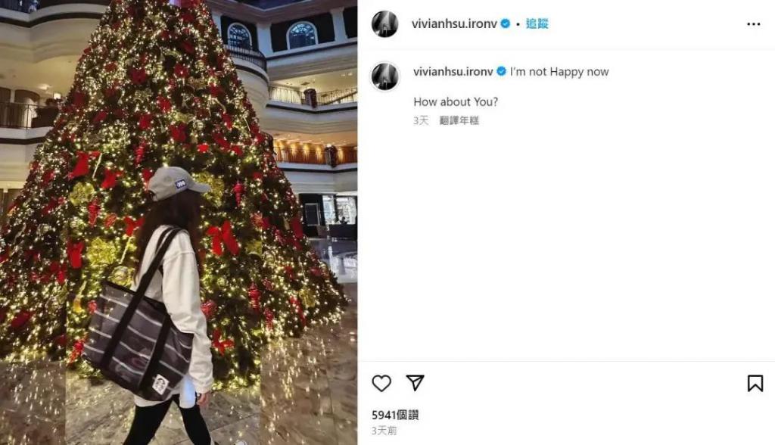Share the post via paper plane icon
The width and height of the screenshot is (775, 445).
tap(416, 382)
